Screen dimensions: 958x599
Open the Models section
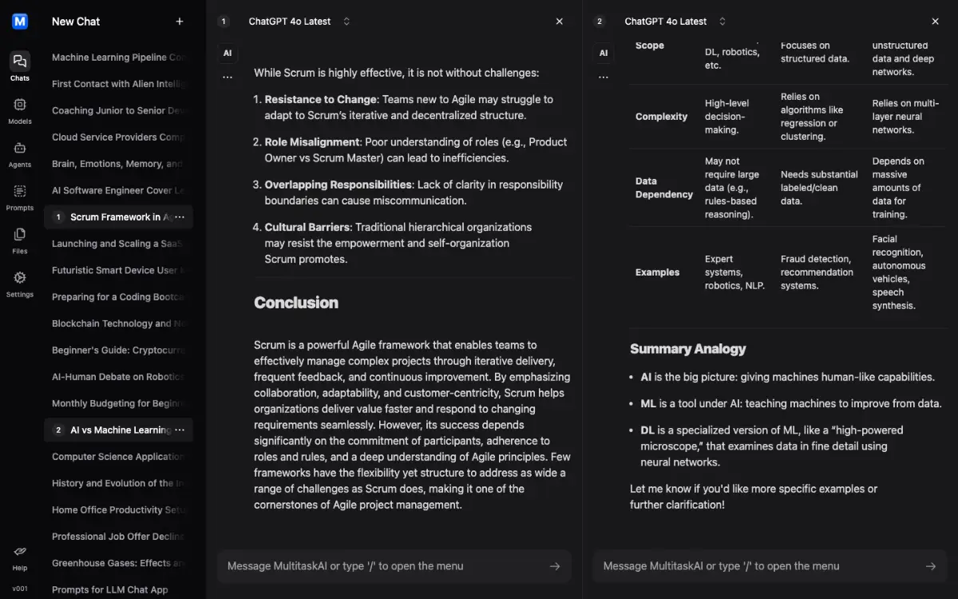[20, 110]
